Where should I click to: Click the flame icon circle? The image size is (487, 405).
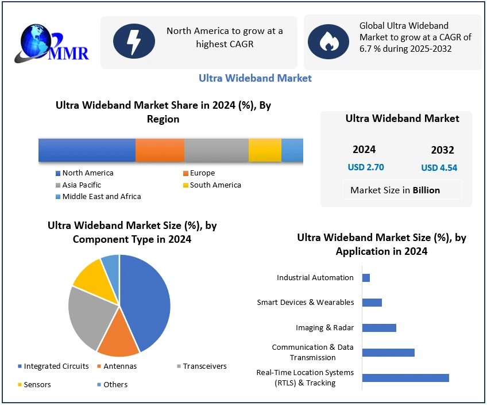(328, 42)
